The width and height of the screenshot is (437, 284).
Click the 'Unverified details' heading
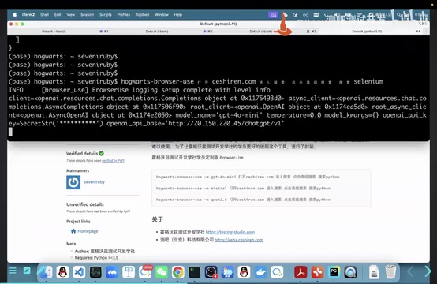85,204
